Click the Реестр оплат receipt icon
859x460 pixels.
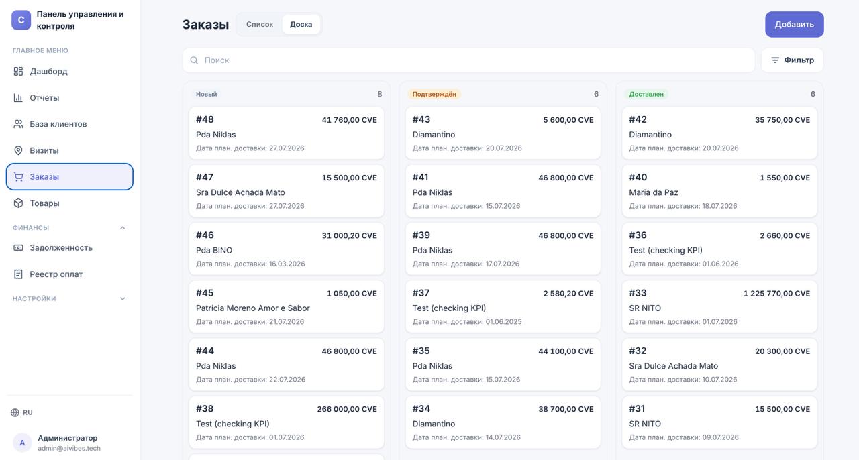18,274
